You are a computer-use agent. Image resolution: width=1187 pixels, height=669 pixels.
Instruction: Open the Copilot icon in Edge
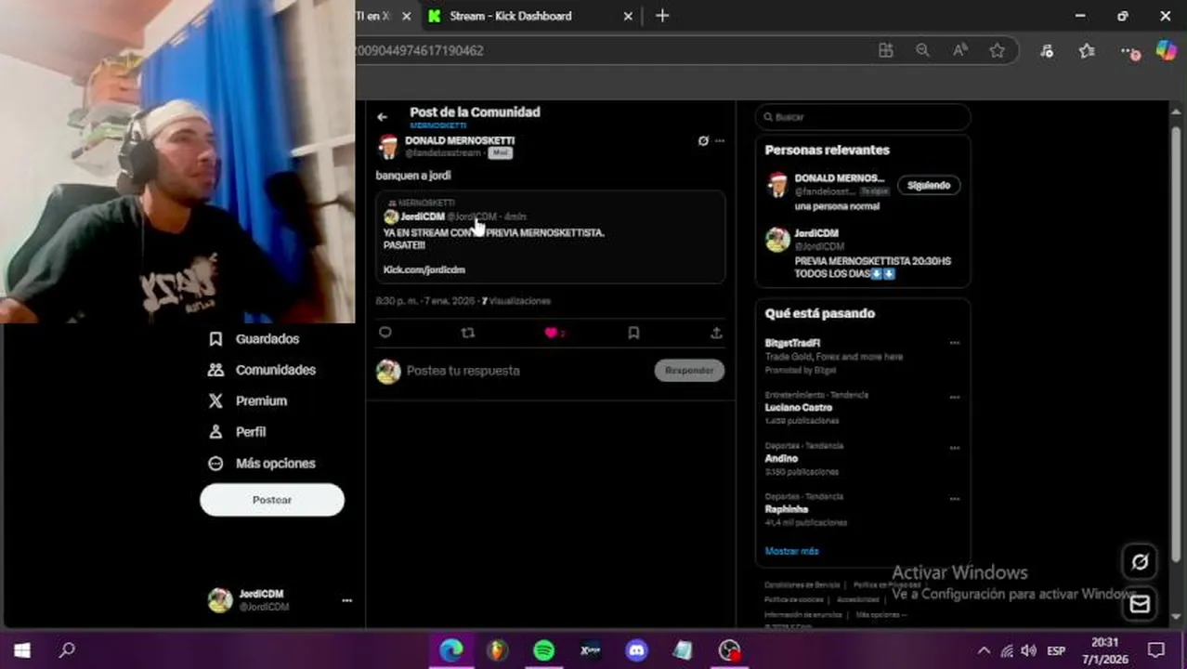[1167, 50]
